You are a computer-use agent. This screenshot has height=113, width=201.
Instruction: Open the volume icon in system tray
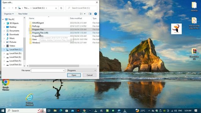tap(176, 110)
